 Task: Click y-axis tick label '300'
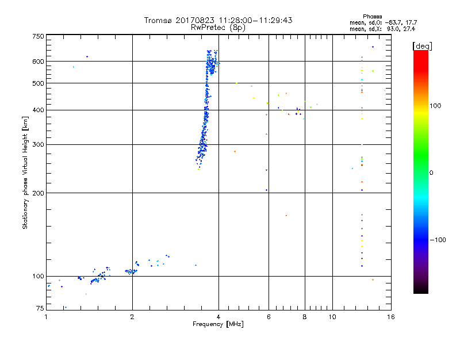38,144
